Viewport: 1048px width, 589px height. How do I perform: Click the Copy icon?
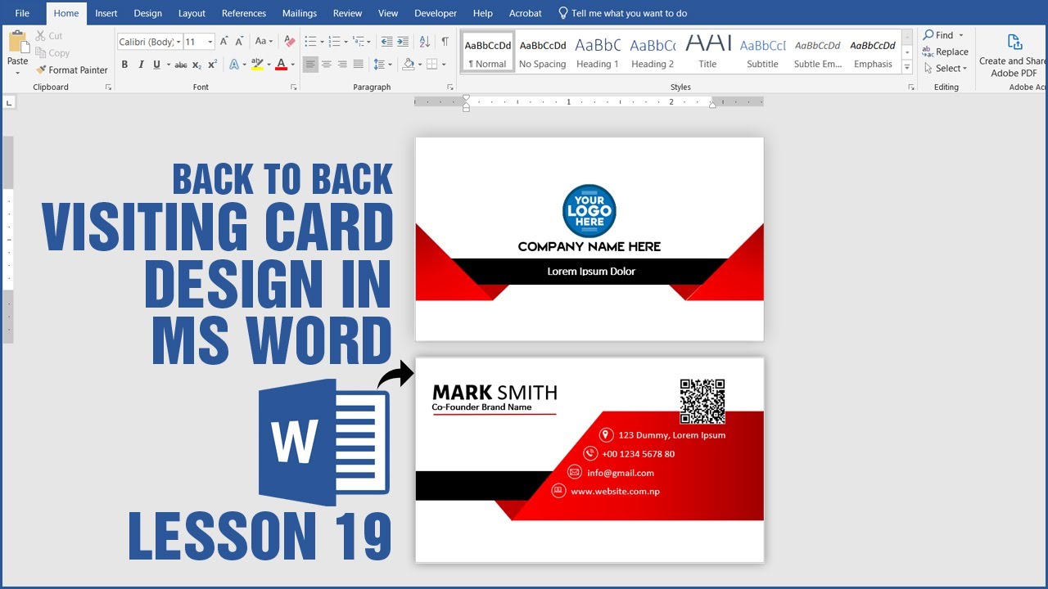point(41,53)
